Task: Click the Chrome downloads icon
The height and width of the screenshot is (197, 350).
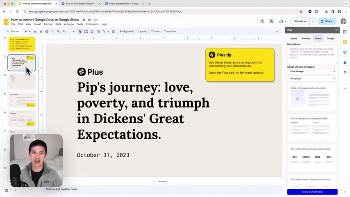Action: point(326,11)
